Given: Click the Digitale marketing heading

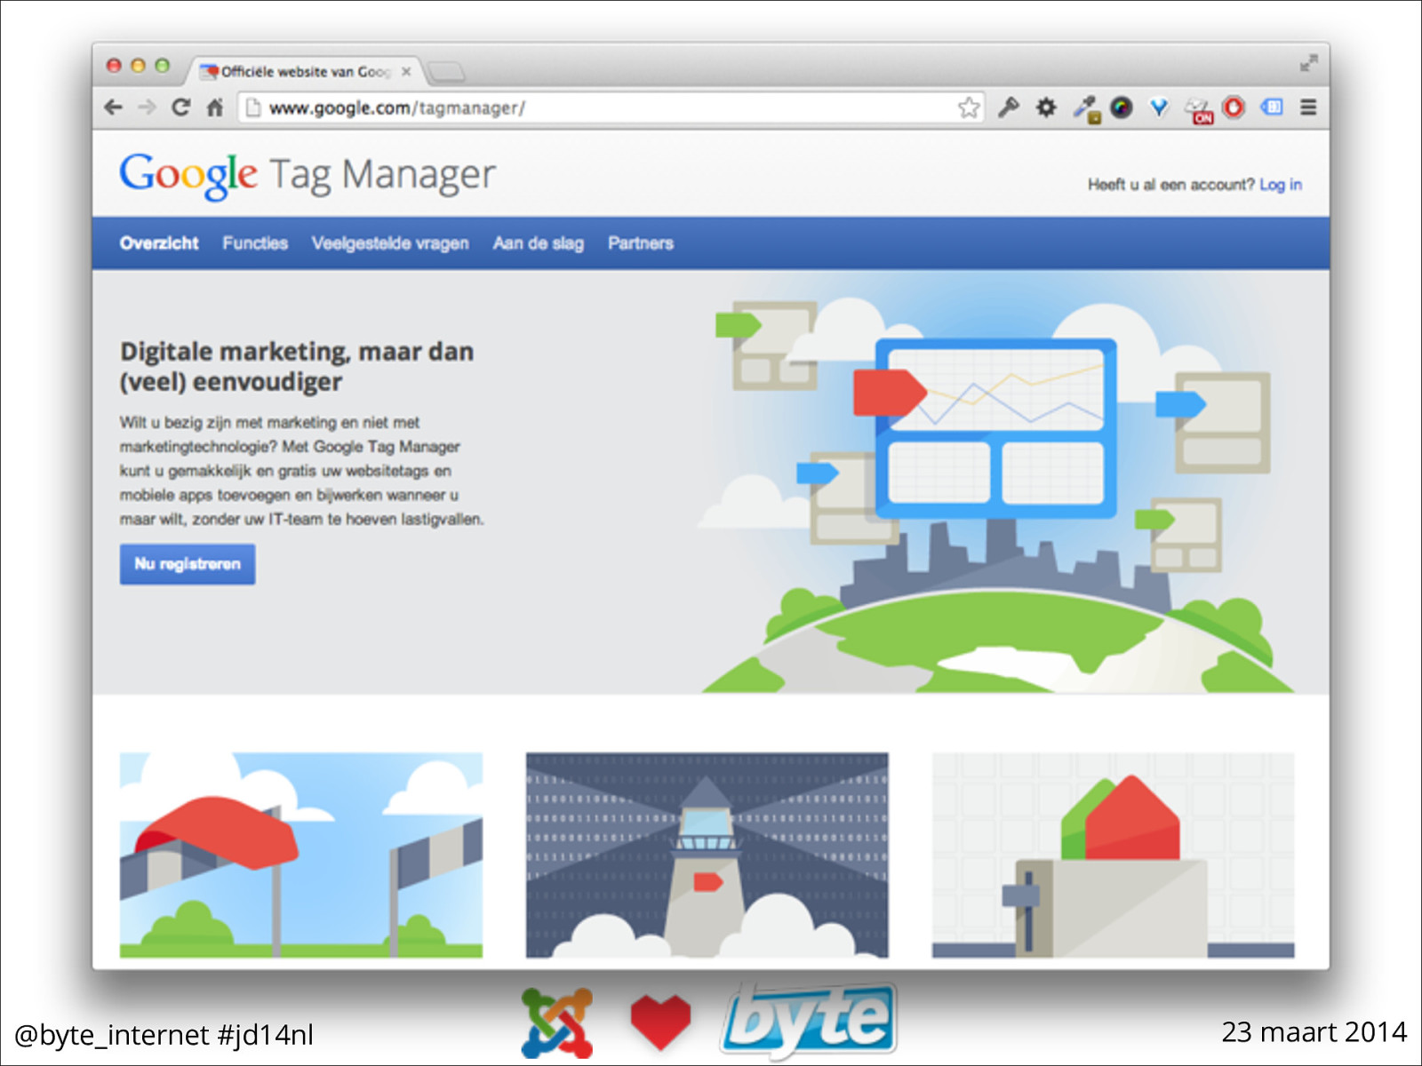Looking at the screenshot, I should [x=297, y=366].
